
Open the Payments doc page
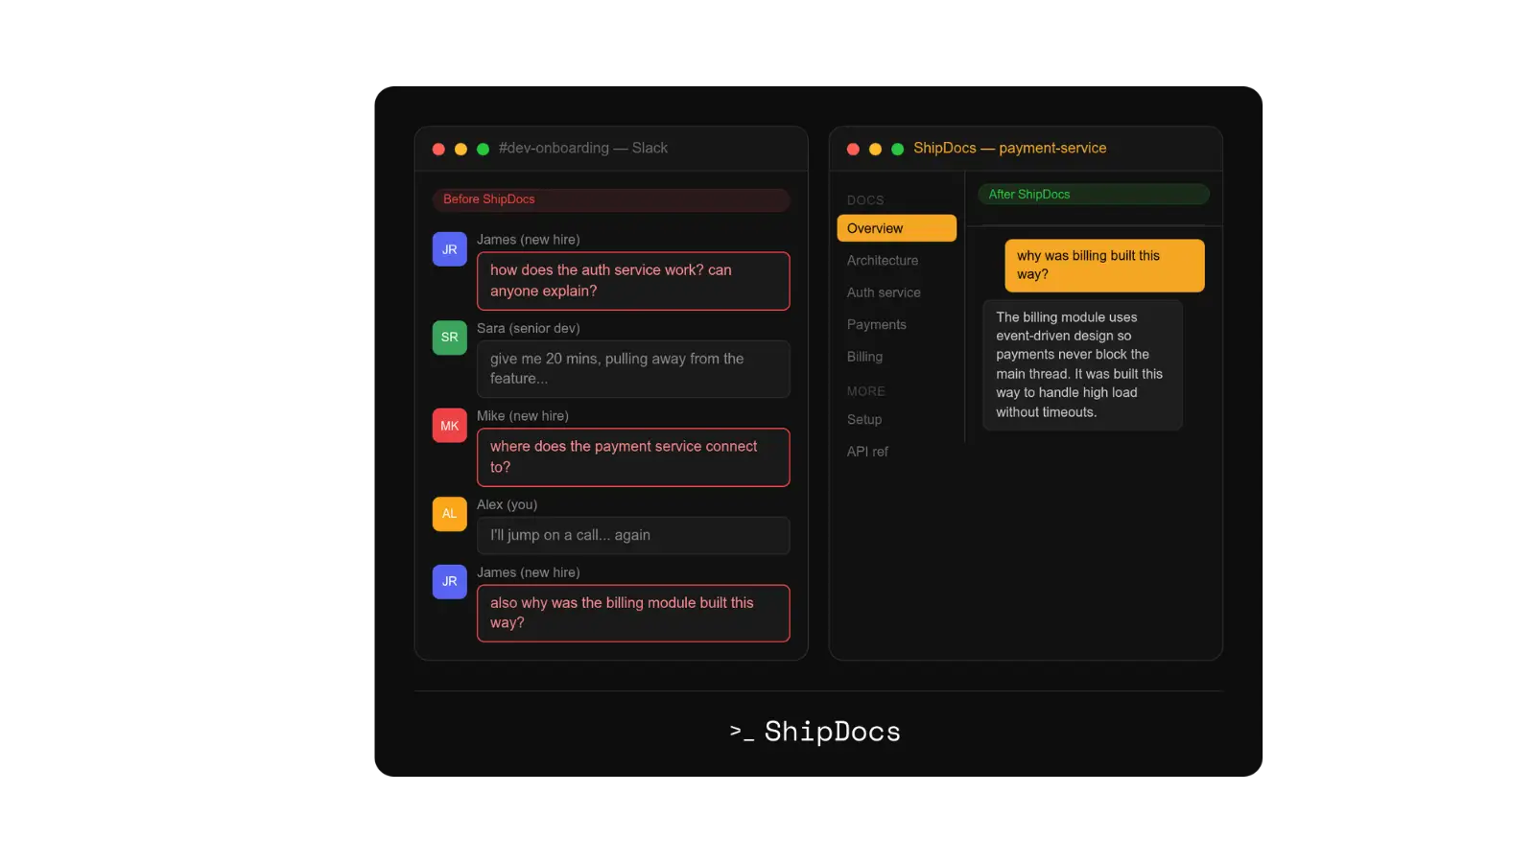tap(876, 324)
